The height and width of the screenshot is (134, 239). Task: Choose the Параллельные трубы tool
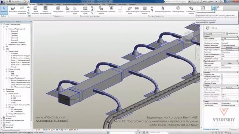coord(85,10)
